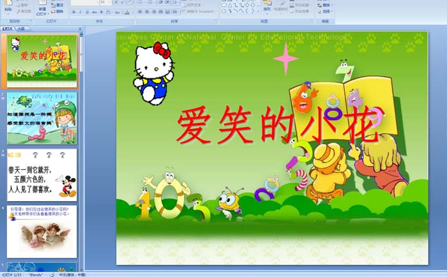Click the font color icon
This screenshot has height=277, width=447.
[x=128, y=11]
